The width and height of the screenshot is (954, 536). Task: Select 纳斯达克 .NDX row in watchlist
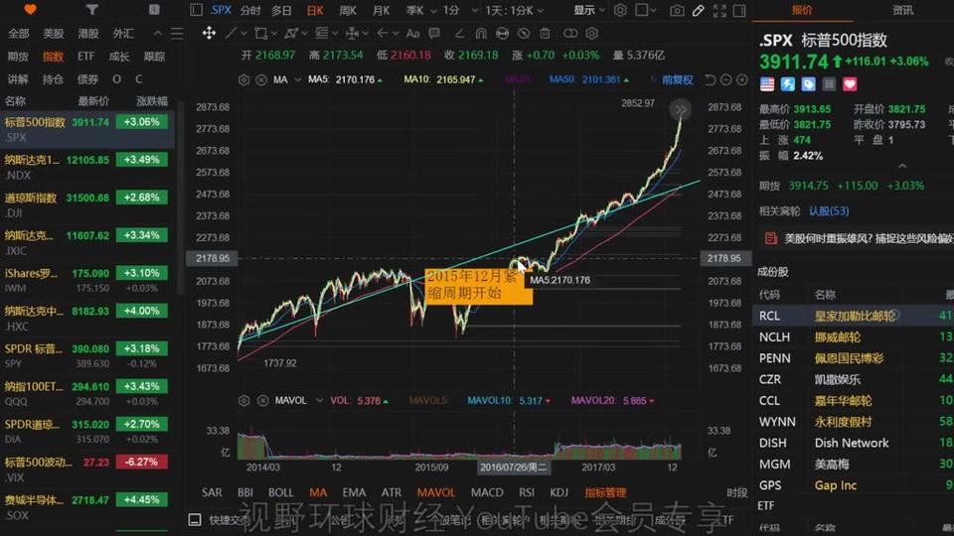coord(87,167)
